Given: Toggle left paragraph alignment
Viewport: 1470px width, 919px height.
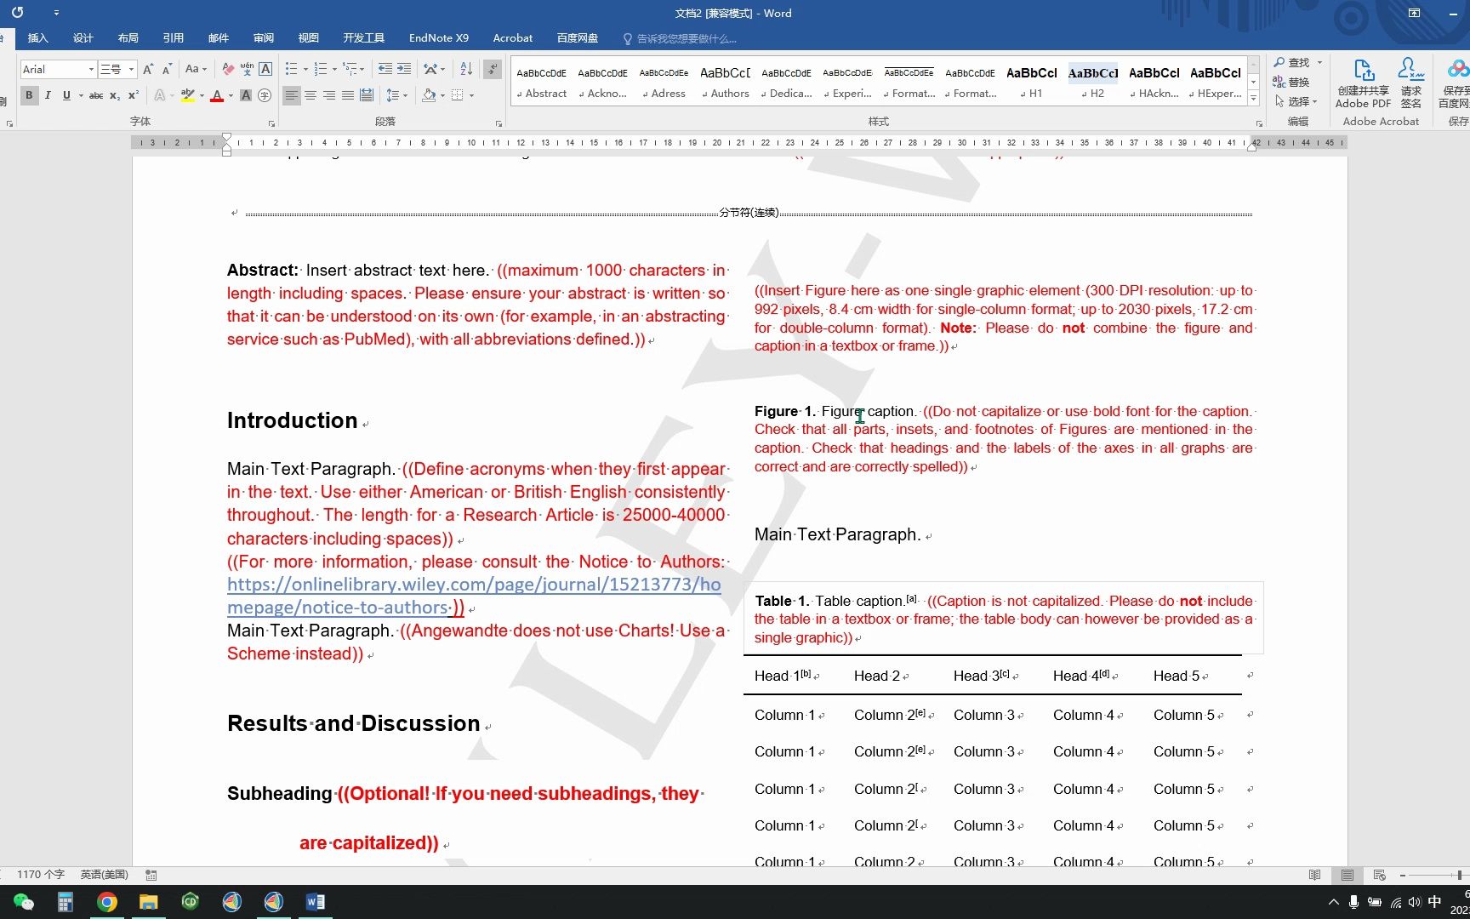Looking at the screenshot, I should click(292, 95).
